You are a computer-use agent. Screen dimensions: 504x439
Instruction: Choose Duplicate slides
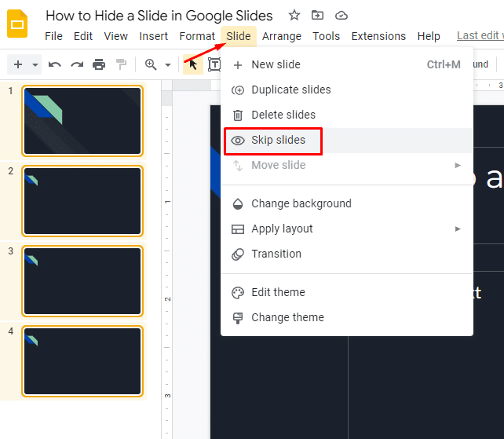pyautogui.click(x=347, y=90)
